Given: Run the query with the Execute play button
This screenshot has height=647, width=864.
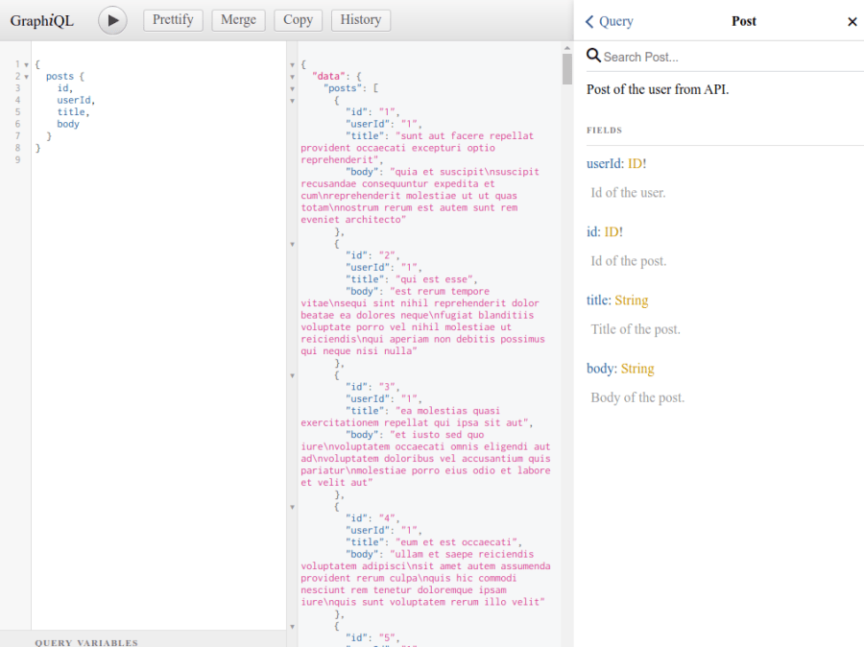Looking at the screenshot, I should (x=112, y=20).
